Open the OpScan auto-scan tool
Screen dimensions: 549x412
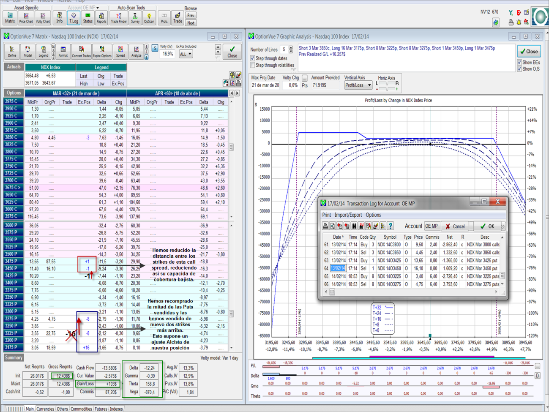(149, 18)
